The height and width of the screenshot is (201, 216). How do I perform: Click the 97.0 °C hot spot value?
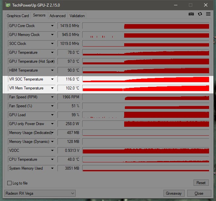pyautogui.click(x=69, y=61)
